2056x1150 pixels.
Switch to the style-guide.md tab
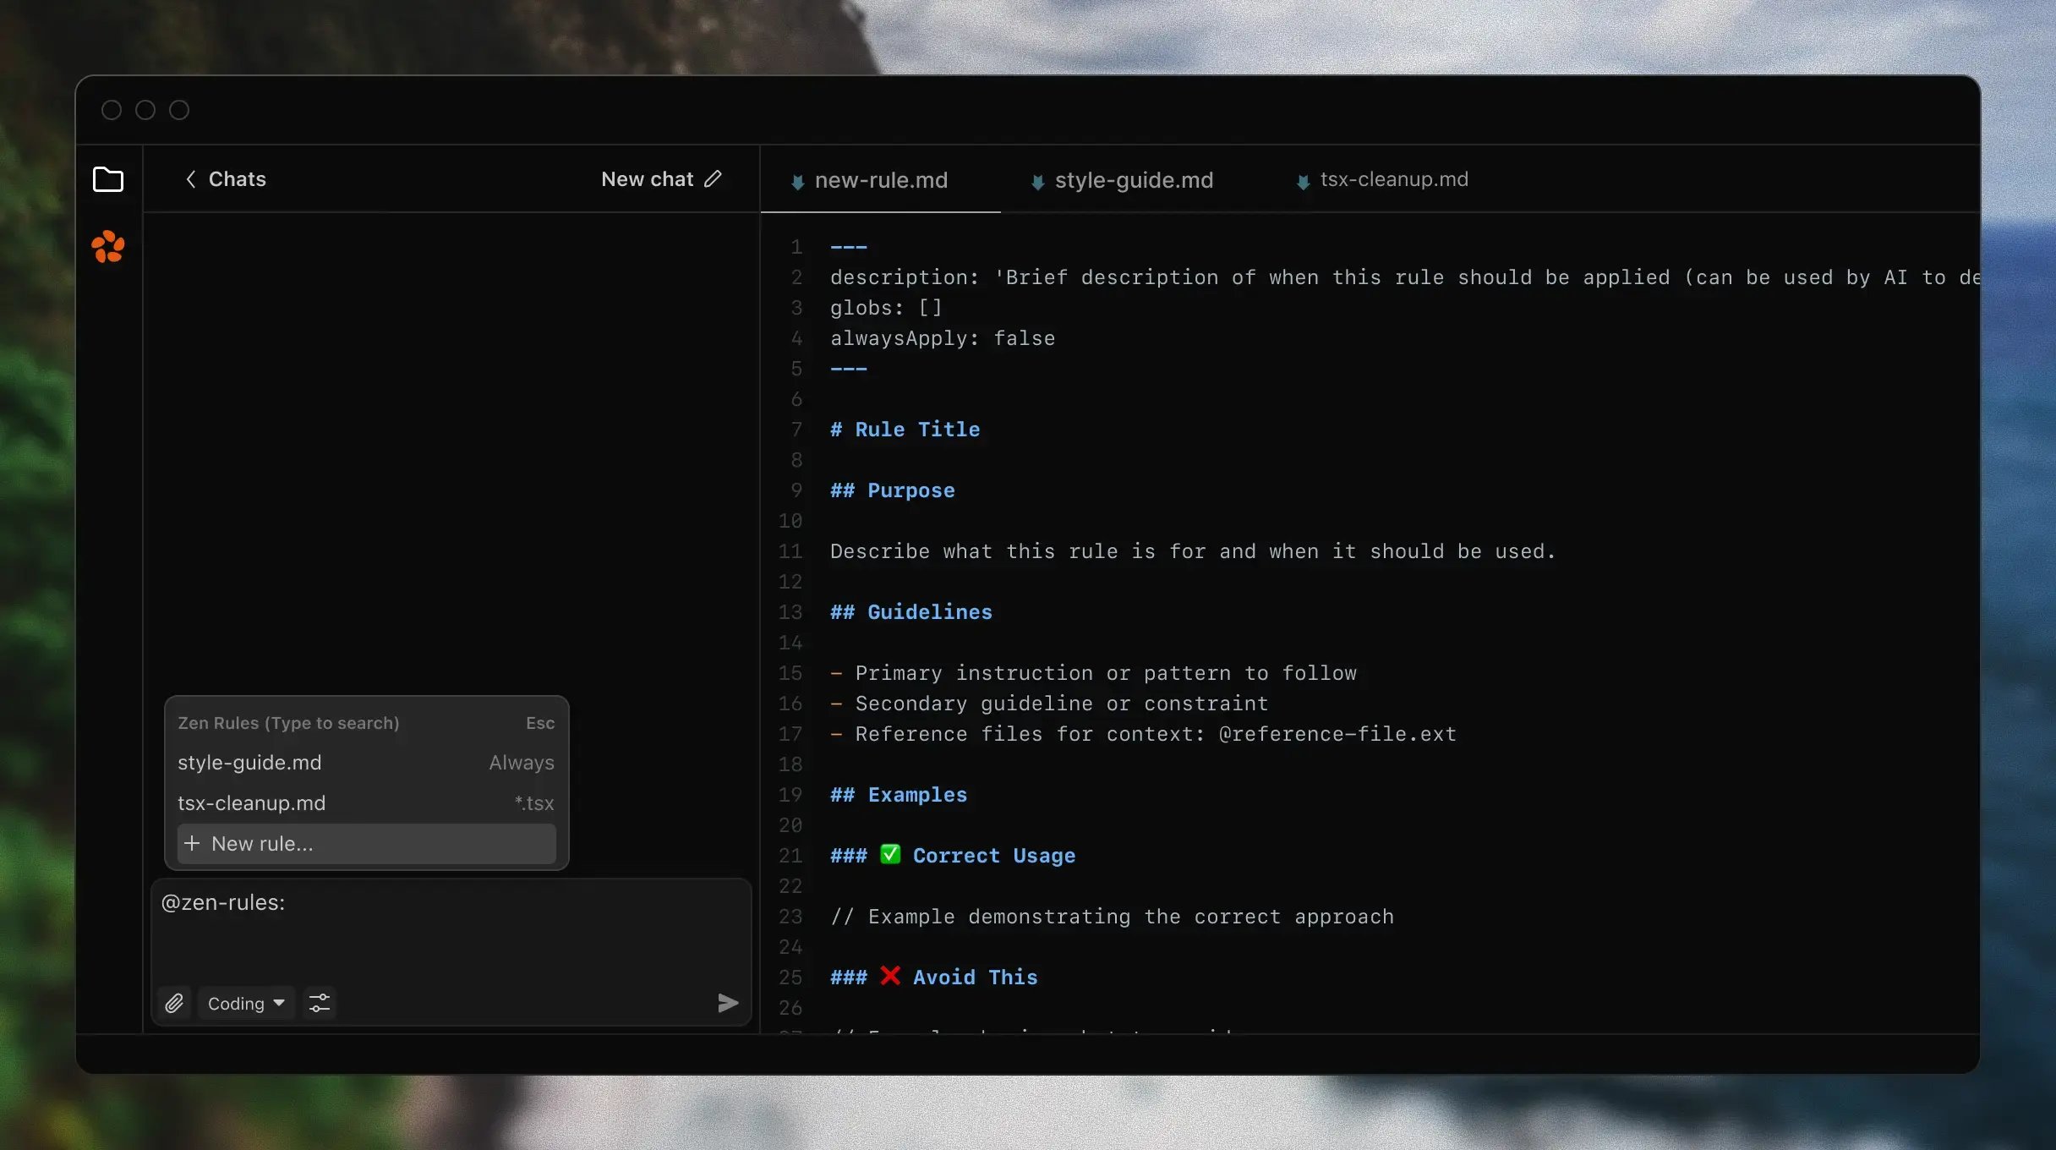point(1134,180)
